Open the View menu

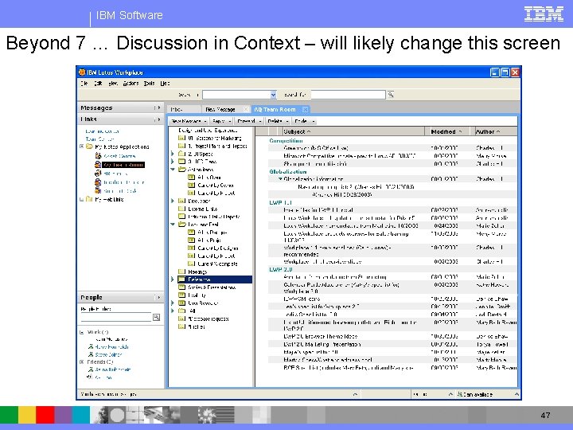pos(113,84)
